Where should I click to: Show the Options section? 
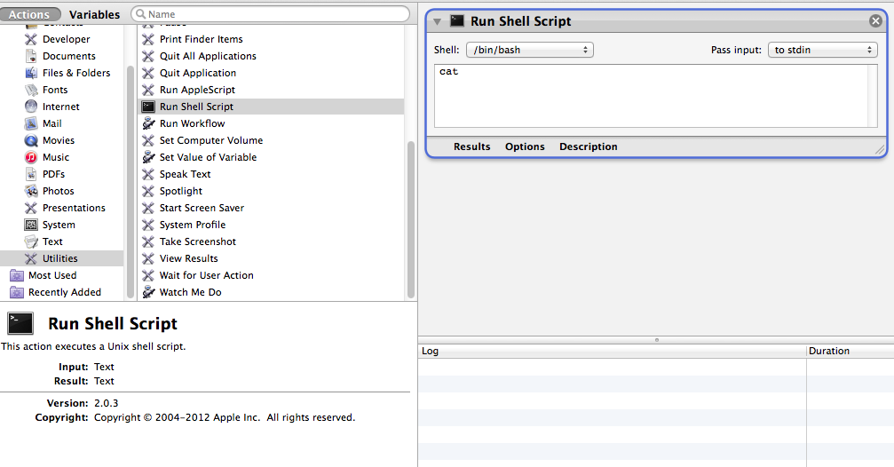(525, 146)
